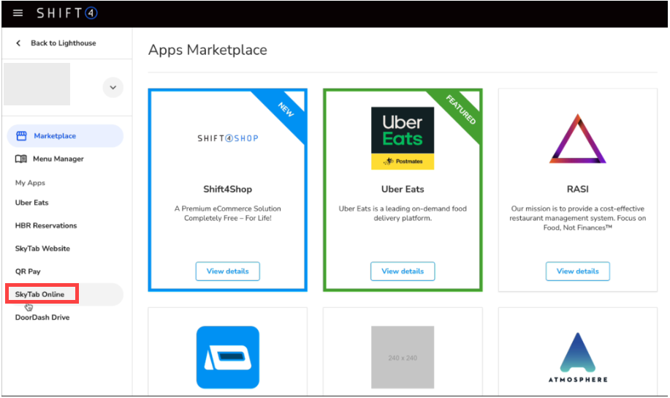Click the Marketplace storefront icon
Viewport: 670px width, 398px height.
(x=21, y=136)
